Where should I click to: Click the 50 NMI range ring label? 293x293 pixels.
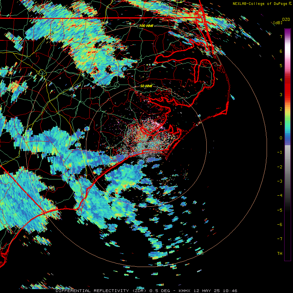(146, 86)
